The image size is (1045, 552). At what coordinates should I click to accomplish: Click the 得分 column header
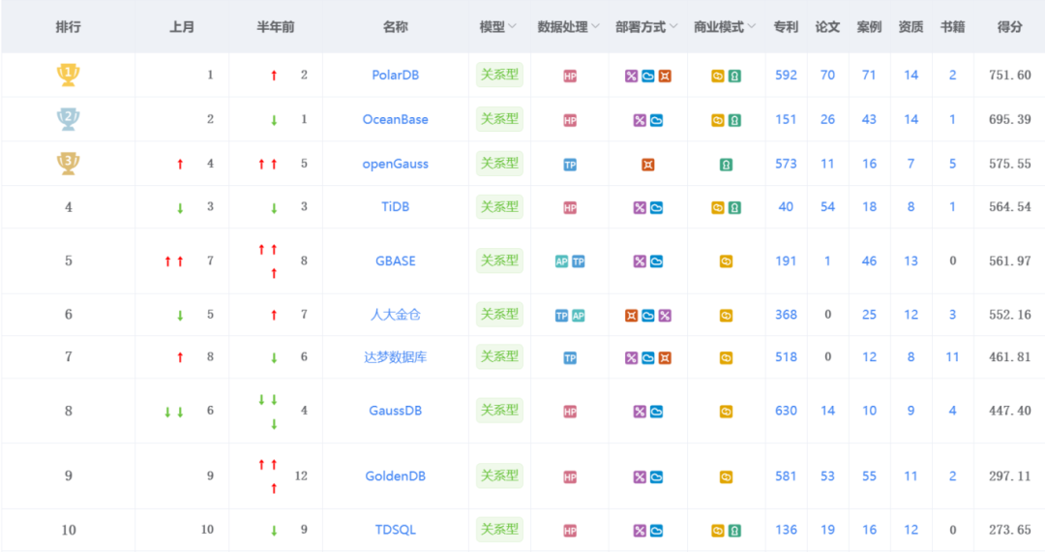point(1009,27)
